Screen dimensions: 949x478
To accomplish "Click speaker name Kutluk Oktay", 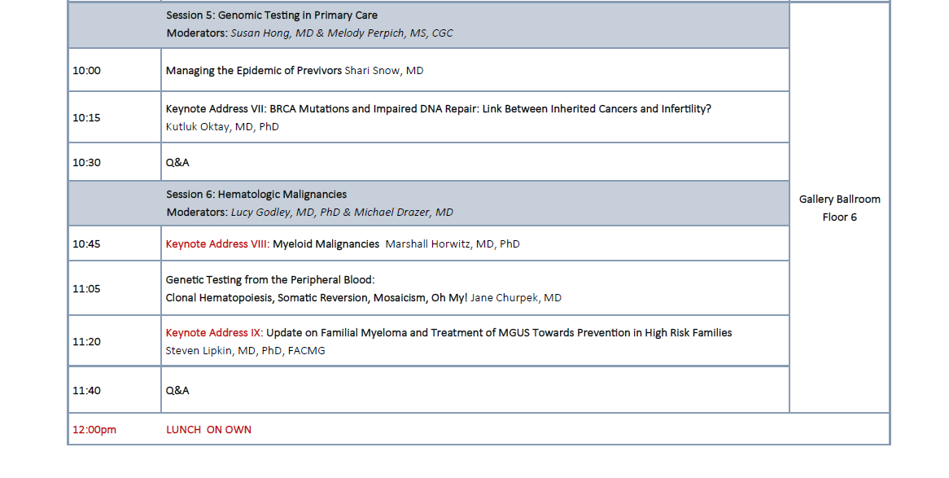I will tap(222, 127).
